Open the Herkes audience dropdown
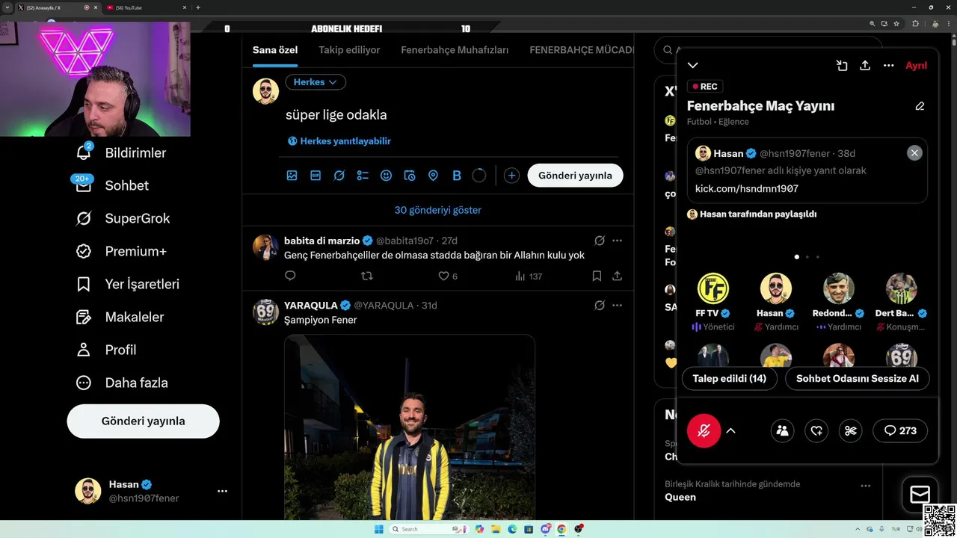Image resolution: width=957 pixels, height=538 pixels. pyautogui.click(x=316, y=82)
